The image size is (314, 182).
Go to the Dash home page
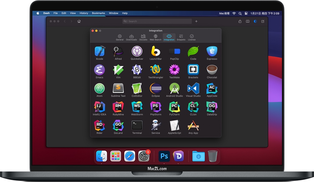79,21
